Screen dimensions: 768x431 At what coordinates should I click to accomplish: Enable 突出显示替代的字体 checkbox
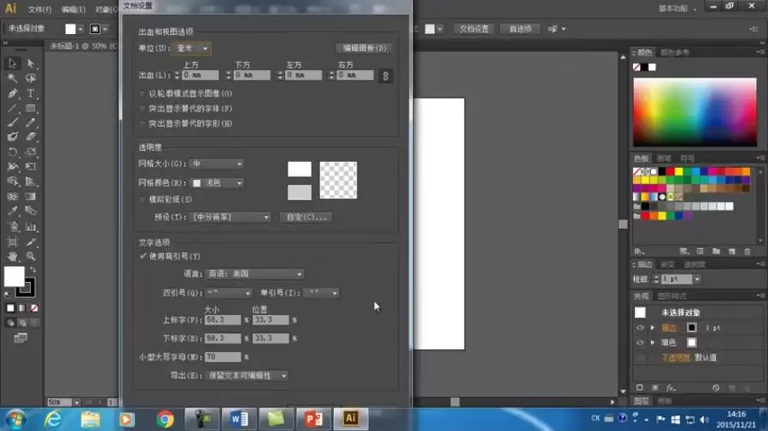point(142,108)
